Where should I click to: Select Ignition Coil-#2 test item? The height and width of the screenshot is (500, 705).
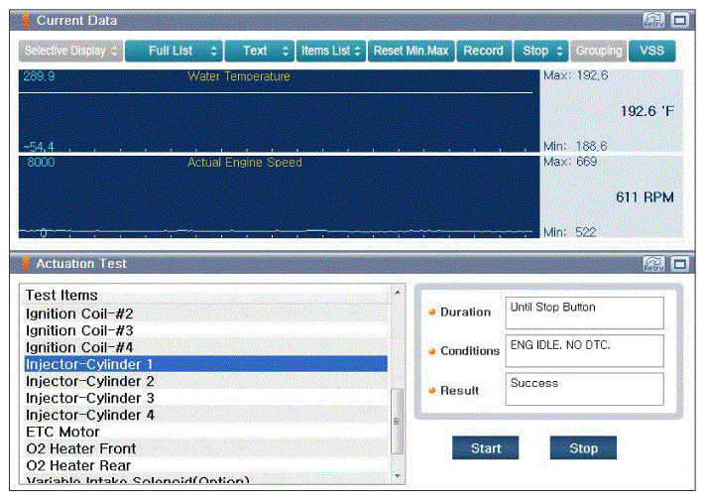tap(206, 313)
